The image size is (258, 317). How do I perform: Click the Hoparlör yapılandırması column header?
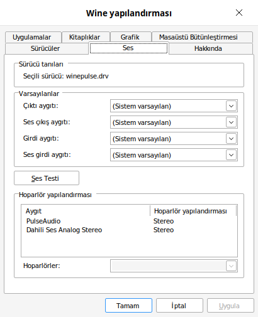click(x=193, y=211)
